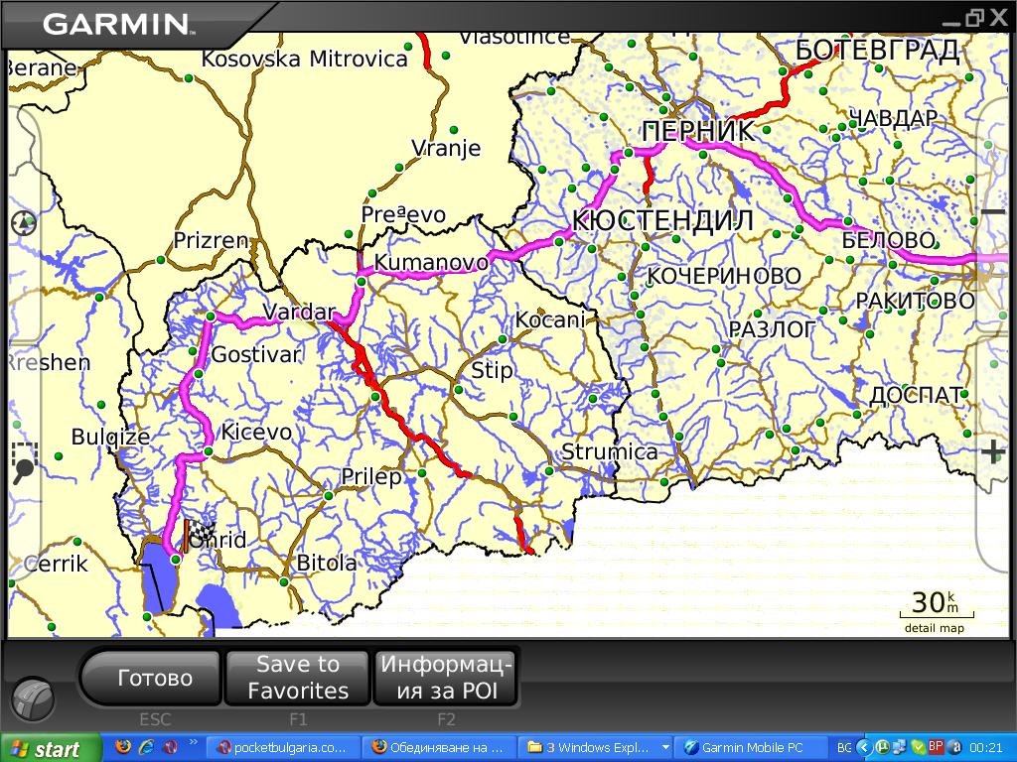The width and height of the screenshot is (1017, 762).
Task: Click the BG language indicator
Action: (x=844, y=748)
